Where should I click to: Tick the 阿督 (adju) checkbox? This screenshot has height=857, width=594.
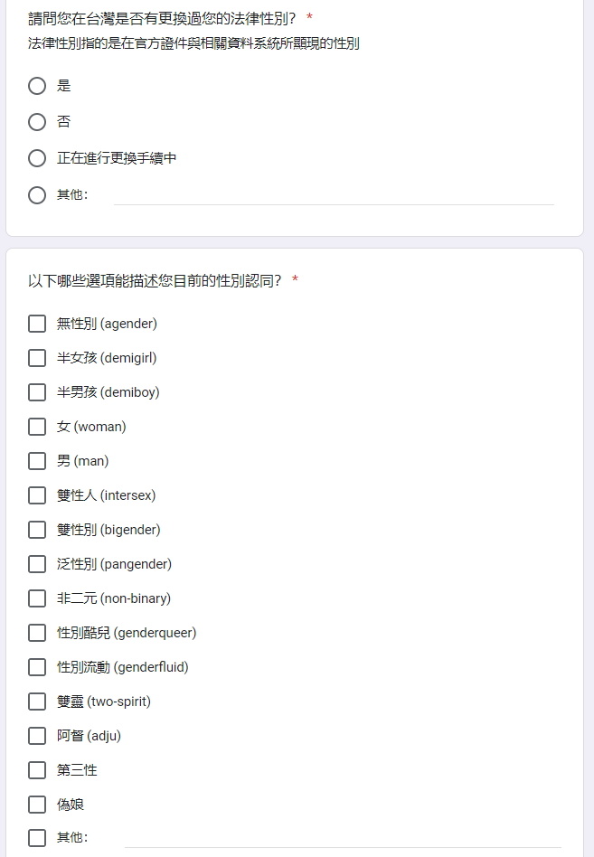tap(37, 736)
